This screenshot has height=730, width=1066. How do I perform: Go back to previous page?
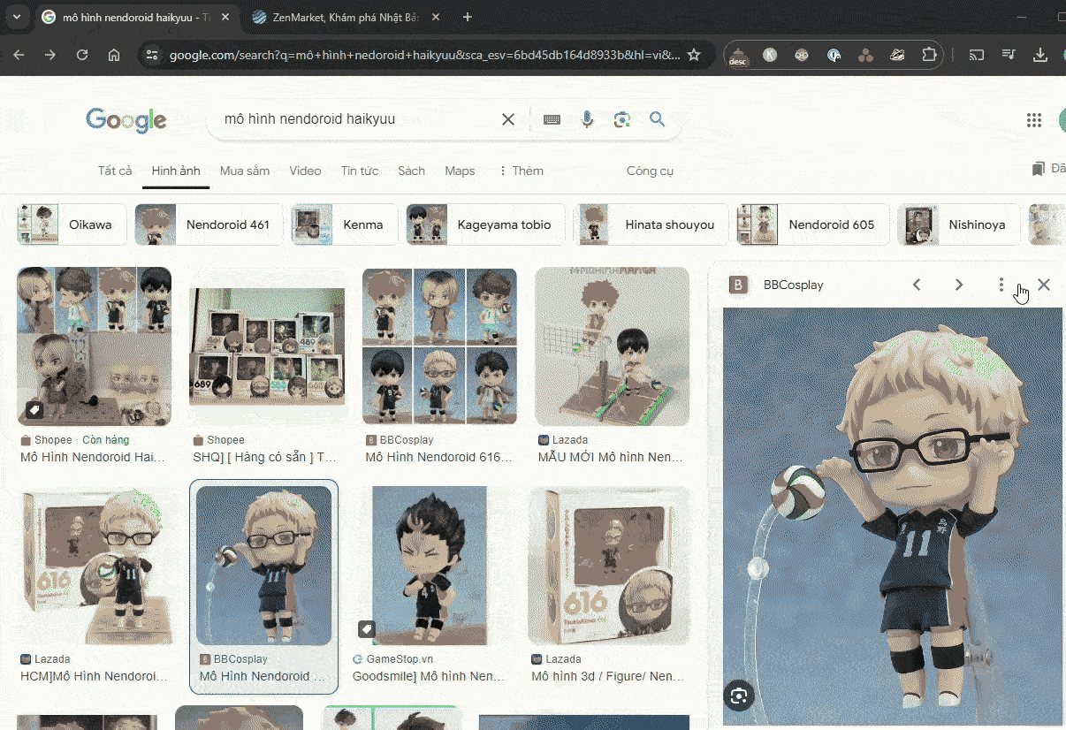[x=19, y=55]
